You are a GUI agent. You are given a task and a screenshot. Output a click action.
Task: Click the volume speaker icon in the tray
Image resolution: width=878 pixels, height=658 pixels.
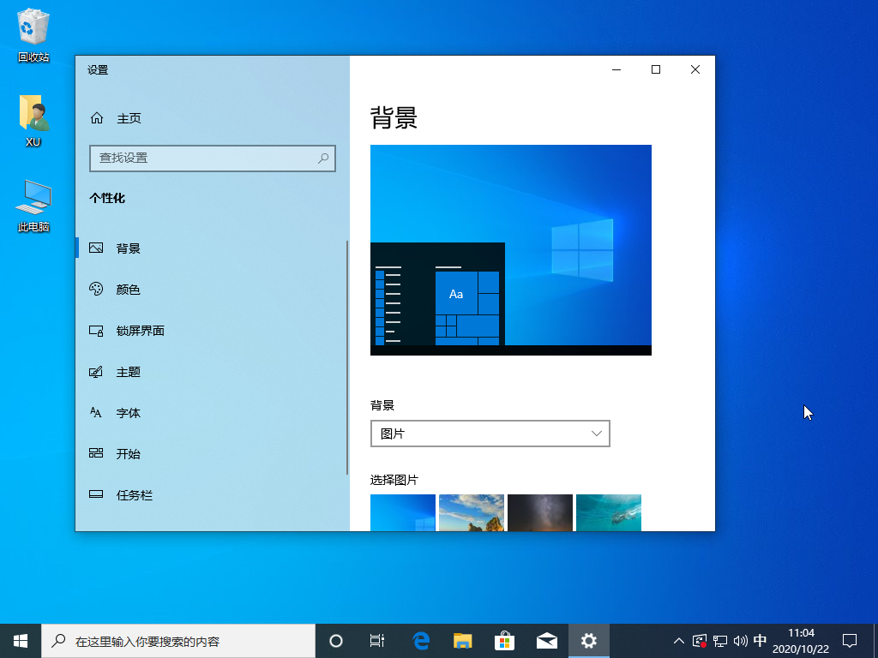[738, 640]
